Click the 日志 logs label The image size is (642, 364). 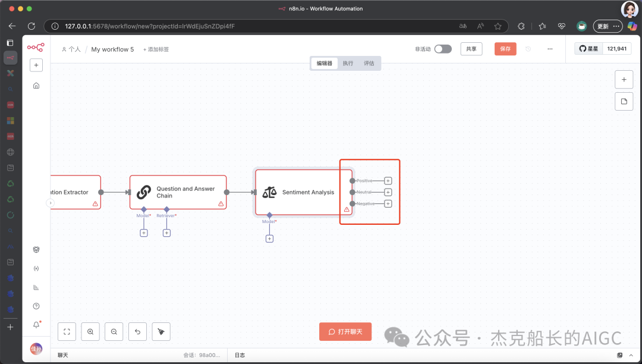(x=240, y=355)
